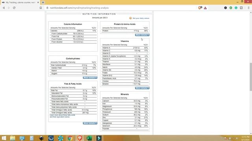
Task: Click the scrollbar up arrow
Action: pyautogui.click(x=251, y=12)
